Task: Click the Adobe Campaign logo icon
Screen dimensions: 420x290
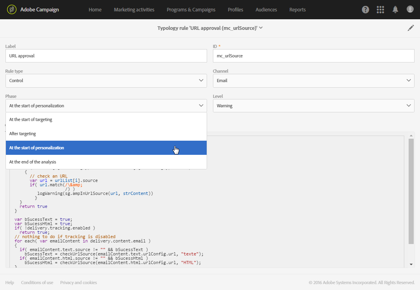Action: point(12,9)
